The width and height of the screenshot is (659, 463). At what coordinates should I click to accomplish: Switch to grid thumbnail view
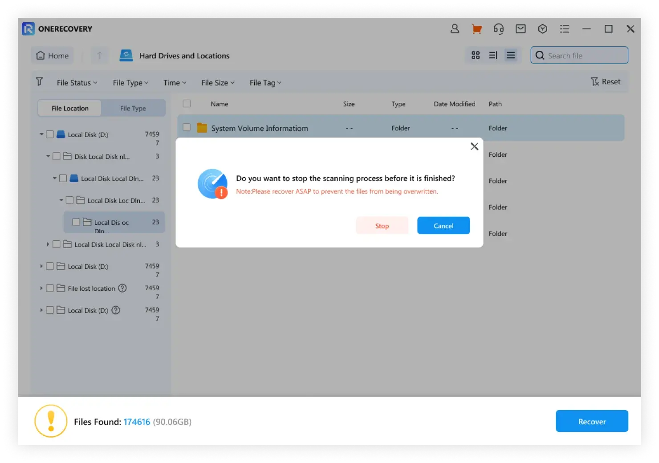[476, 55]
